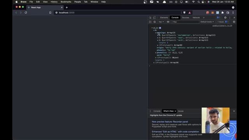Expand the phonetics: (2) array node
This screenshot has width=249, height=140.
pyautogui.click(x=156, y=53)
